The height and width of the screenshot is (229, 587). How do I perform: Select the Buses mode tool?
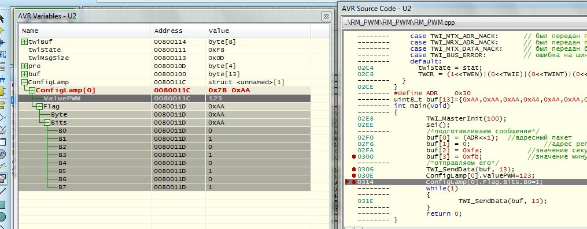[2, 79]
